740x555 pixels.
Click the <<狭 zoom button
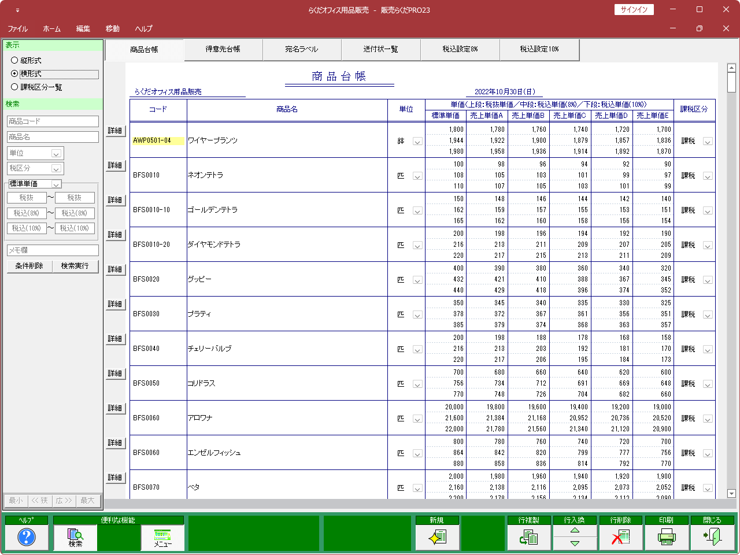coord(40,501)
